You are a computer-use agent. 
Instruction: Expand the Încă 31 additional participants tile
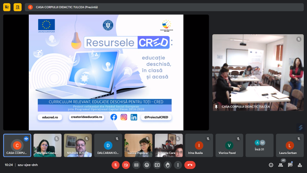point(259,145)
